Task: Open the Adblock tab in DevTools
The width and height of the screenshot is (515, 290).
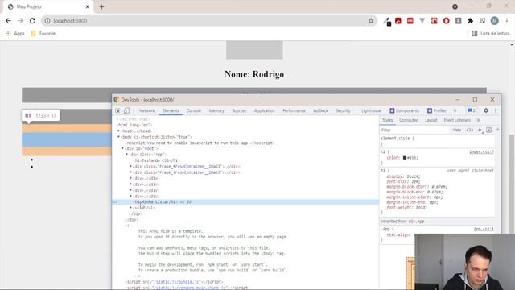Action: (x=320, y=111)
